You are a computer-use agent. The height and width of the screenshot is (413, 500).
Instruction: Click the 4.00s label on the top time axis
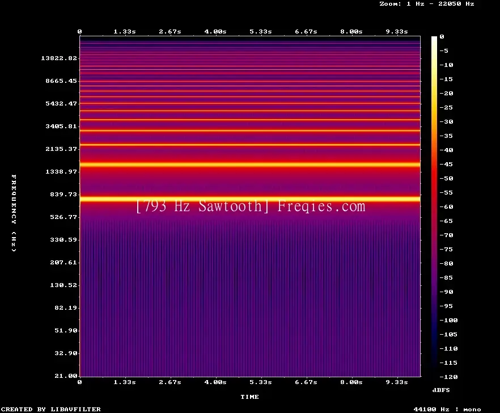(215, 32)
